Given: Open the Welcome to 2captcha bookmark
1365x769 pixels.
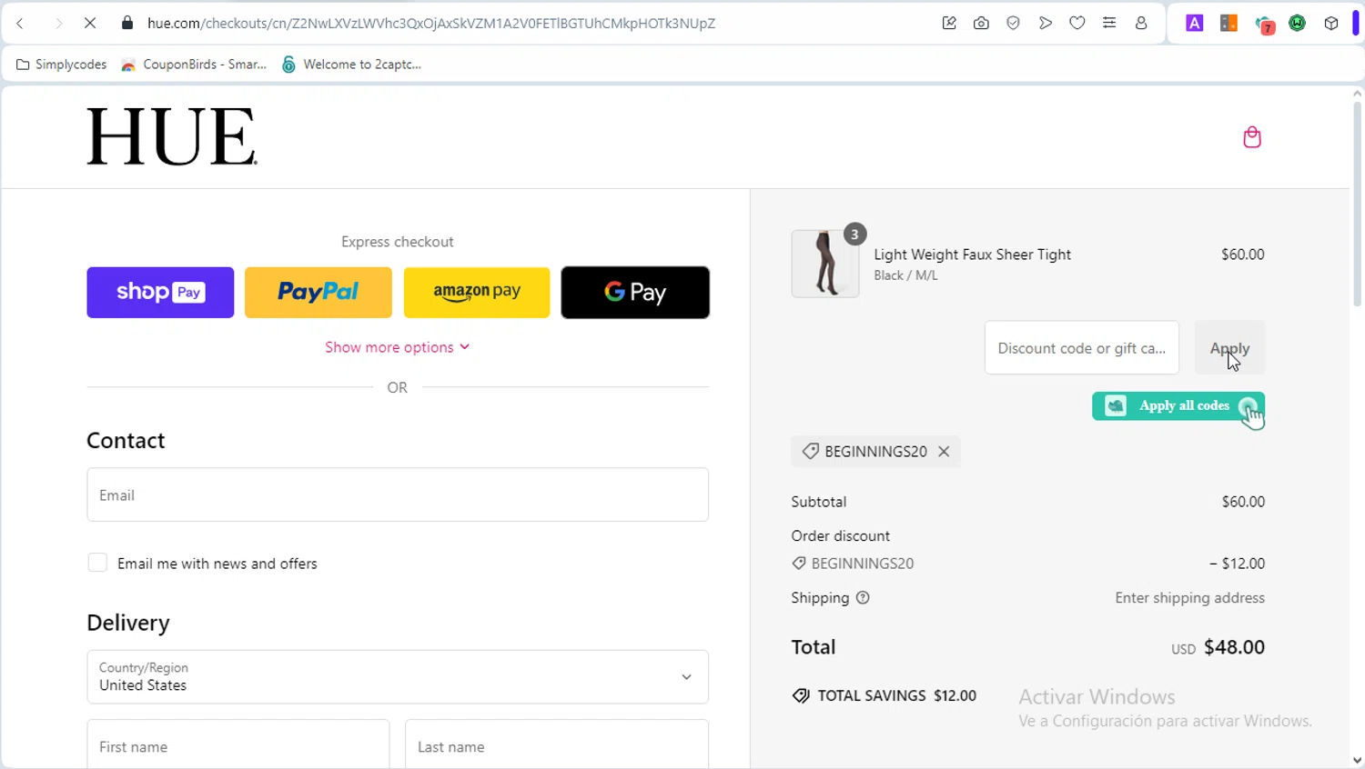Looking at the screenshot, I should (x=351, y=65).
